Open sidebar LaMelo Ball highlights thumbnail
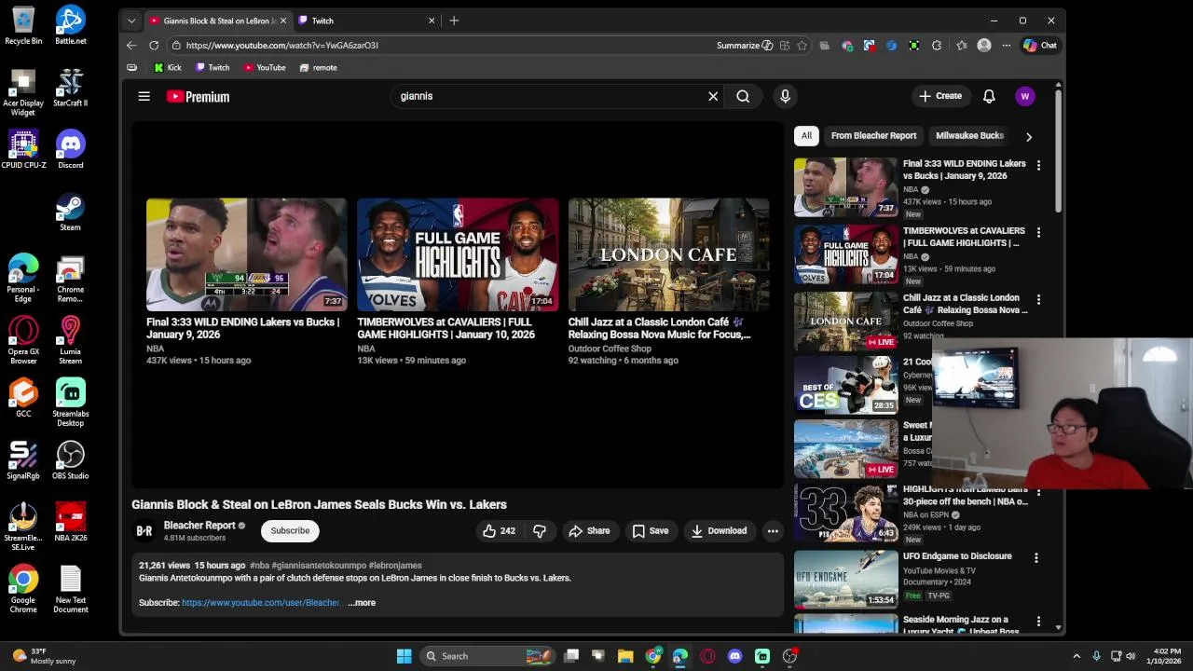The image size is (1193, 671). 845,513
